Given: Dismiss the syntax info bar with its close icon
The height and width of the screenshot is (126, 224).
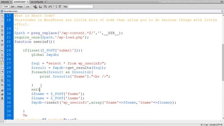Looking at the screenshot, I should (222, 11).
